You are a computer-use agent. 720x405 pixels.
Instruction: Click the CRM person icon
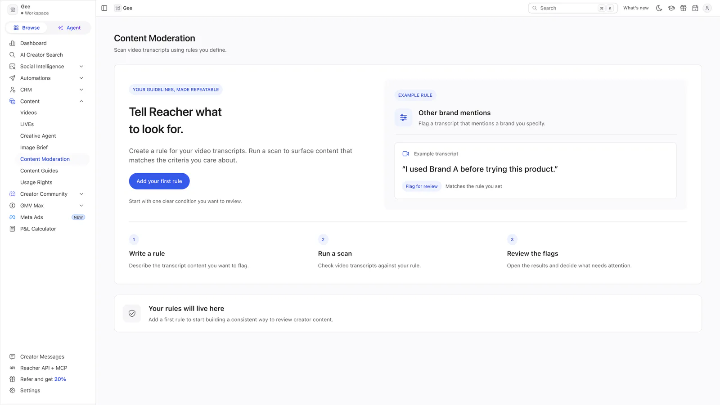(x=13, y=90)
